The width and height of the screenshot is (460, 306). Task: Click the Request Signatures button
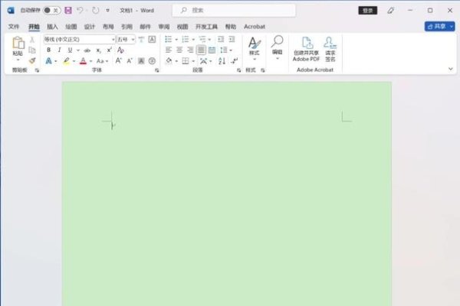[330, 49]
